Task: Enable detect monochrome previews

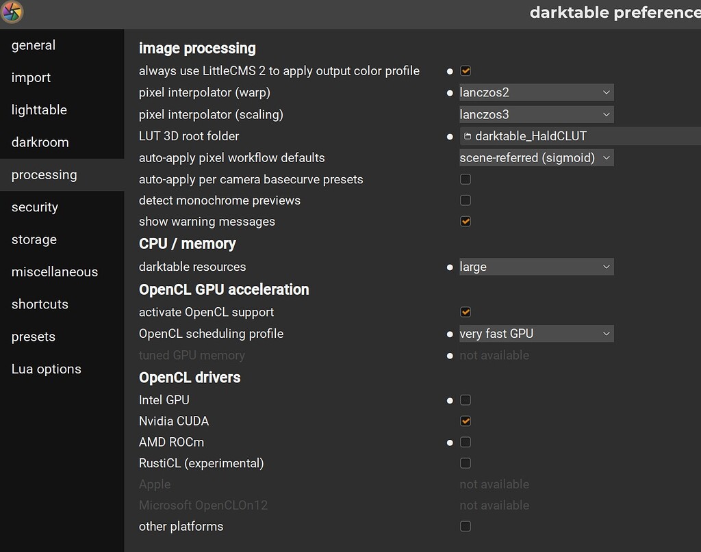Action: point(466,200)
